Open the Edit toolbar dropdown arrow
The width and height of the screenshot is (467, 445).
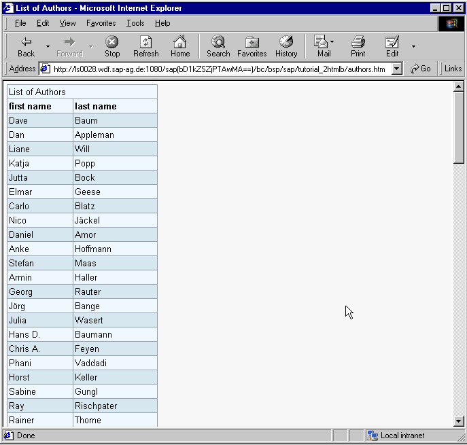(413, 46)
